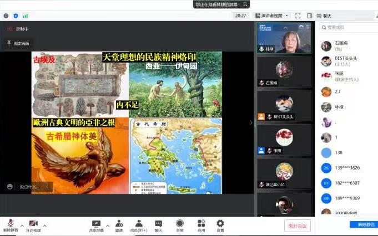Click Leave Meeting (离开会议) button
Viewport: 378px width, 236px height.
pyautogui.click(x=298, y=225)
